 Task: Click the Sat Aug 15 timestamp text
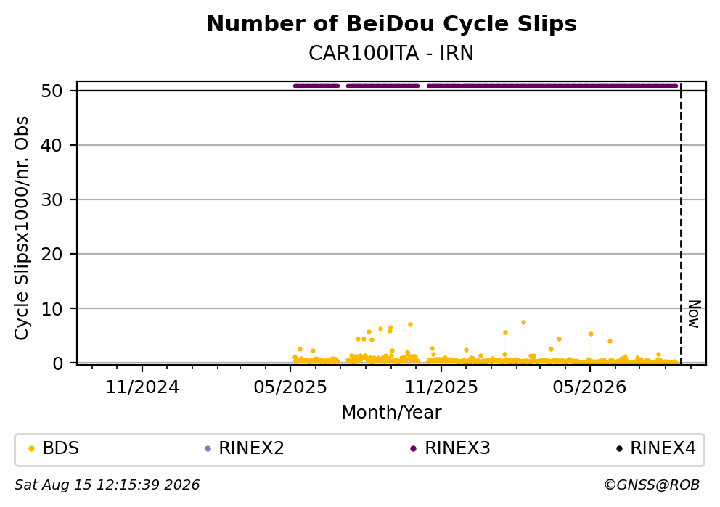point(107,485)
